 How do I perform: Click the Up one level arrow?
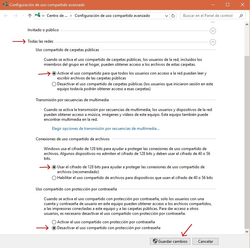[x=30, y=16]
